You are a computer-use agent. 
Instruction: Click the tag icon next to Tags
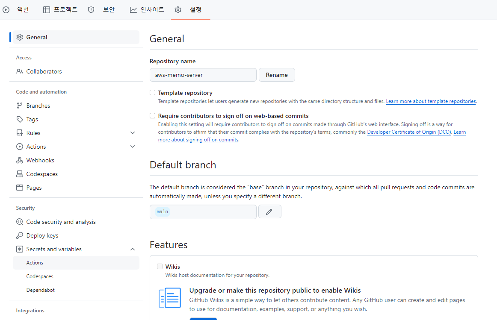[x=20, y=119]
